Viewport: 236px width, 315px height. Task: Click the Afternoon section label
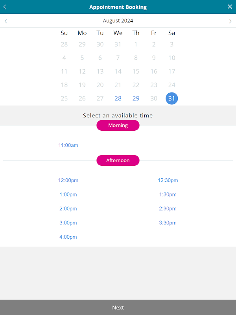118,161
